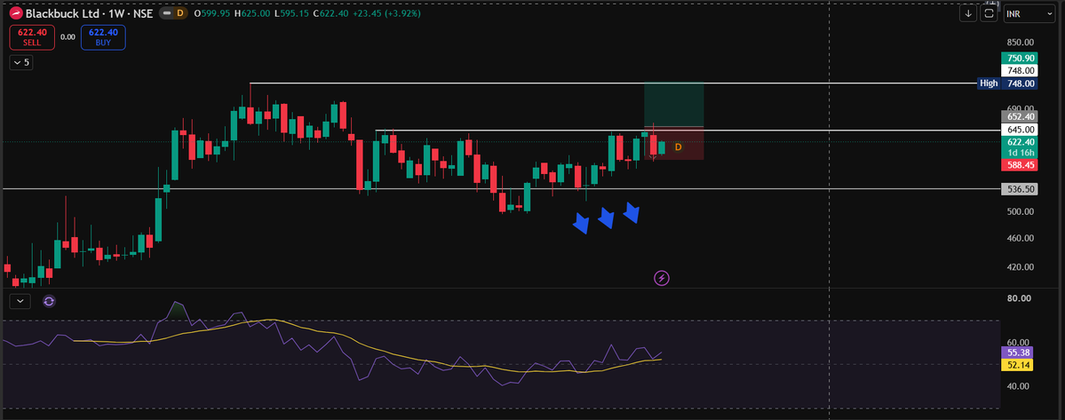The width and height of the screenshot is (1065, 420).
Task: Toggle fullscreen chart mode icon
Action: pyautogui.click(x=989, y=13)
